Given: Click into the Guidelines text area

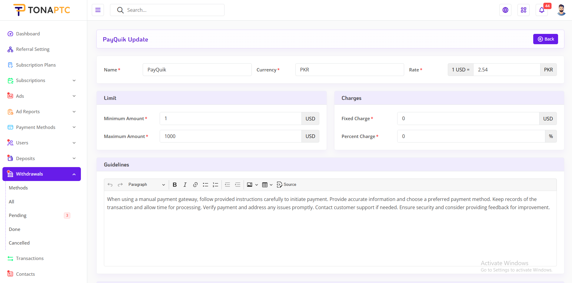Looking at the screenshot, I should tap(330, 229).
